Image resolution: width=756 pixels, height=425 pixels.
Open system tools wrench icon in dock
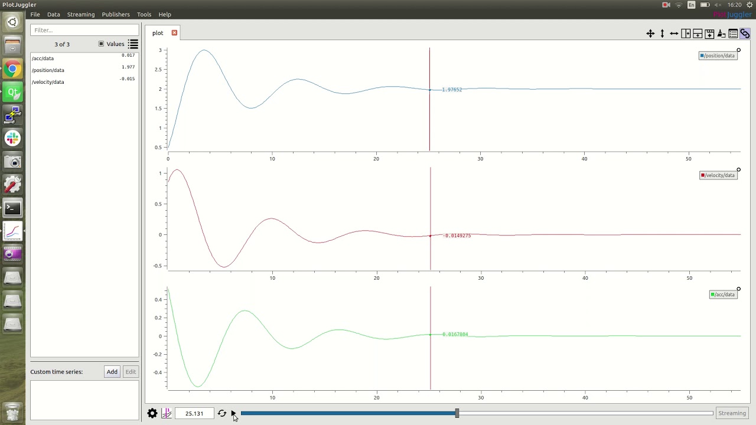[x=12, y=185]
